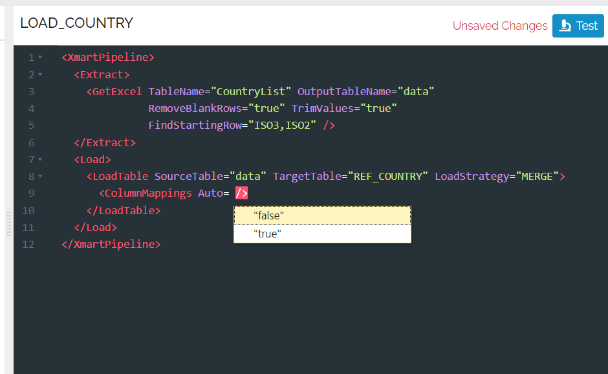The image size is (608, 374).
Task: Click LoadStrategy attribute on line 8
Action: click(472, 177)
